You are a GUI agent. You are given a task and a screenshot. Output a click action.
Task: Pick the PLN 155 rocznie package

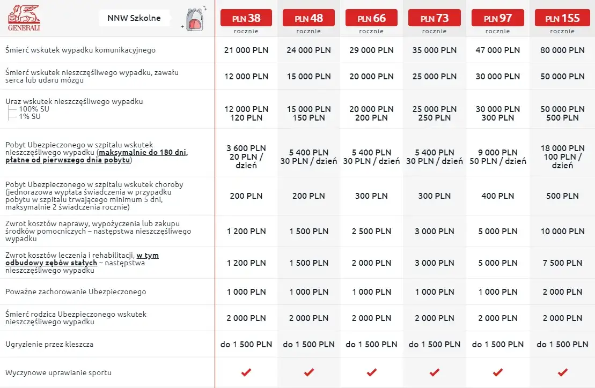pyautogui.click(x=562, y=18)
